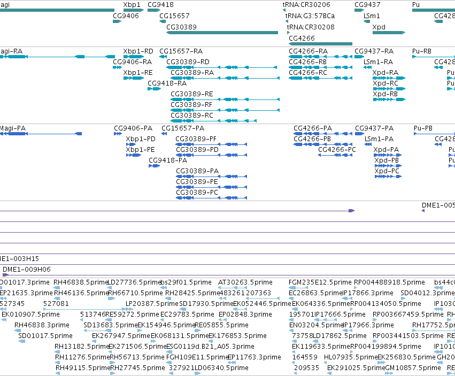Click the CG4266-RC transcript

pyautogui.click(x=320, y=78)
